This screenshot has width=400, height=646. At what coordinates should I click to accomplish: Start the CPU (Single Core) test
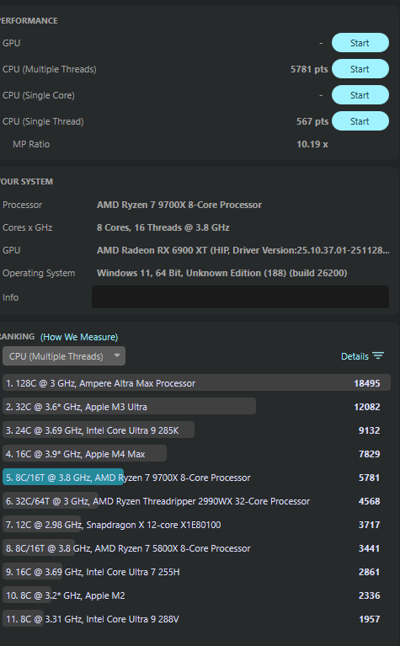tap(360, 95)
